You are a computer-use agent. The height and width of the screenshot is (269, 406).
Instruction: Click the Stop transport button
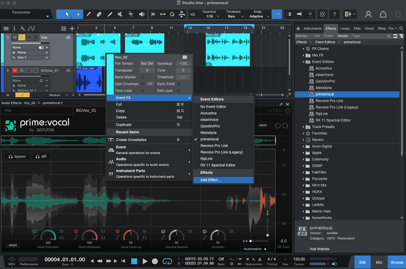[x=134, y=261]
